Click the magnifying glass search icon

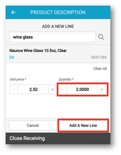tap(101, 37)
